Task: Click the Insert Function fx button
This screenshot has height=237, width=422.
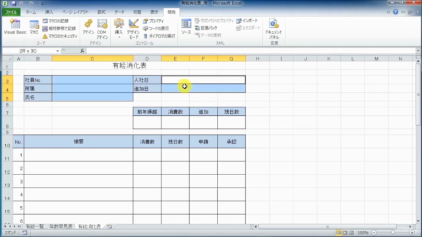Action: pos(82,51)
